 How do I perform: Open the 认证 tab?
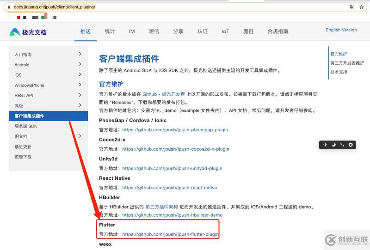point(203,31)
